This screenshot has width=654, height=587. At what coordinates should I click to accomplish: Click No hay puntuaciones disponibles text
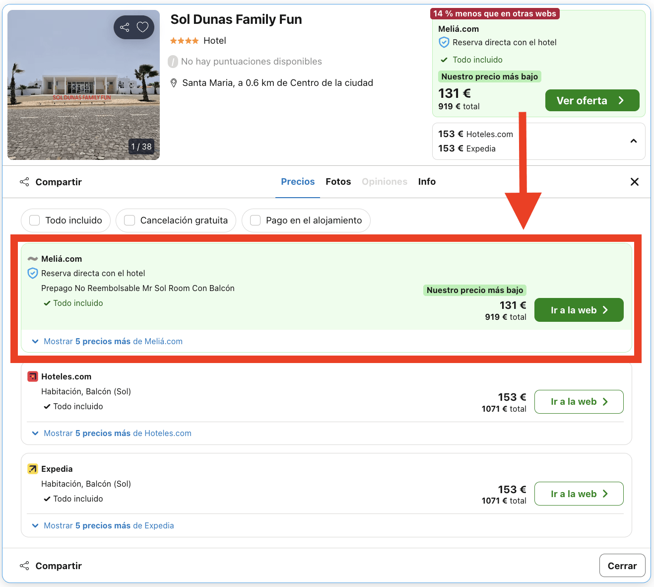[252, 62]
